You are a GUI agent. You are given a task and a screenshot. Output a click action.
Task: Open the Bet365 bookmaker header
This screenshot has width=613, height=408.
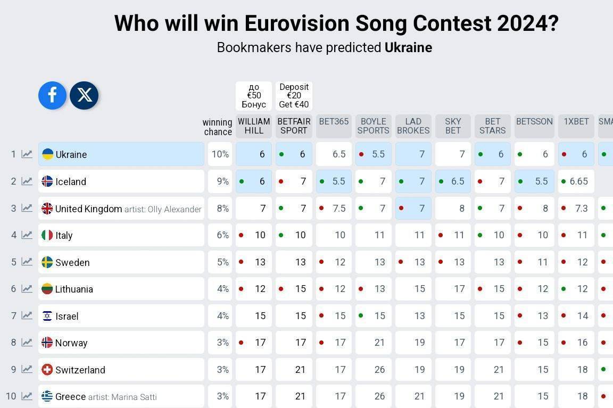(x=334, y=126)
